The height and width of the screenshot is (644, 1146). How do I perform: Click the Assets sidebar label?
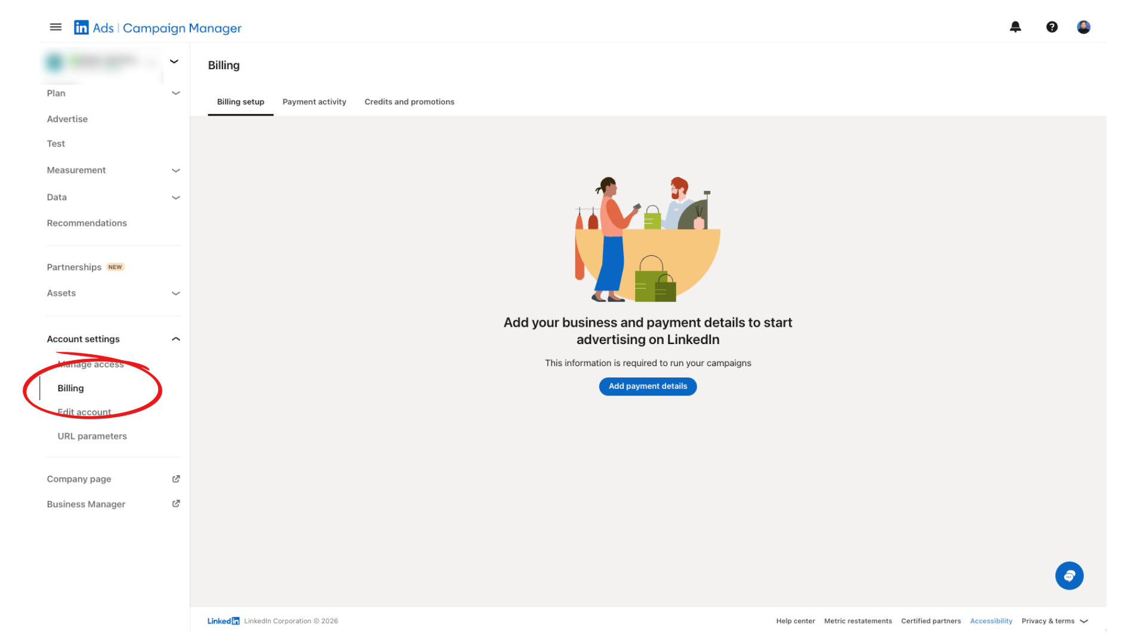pos(61,293)
